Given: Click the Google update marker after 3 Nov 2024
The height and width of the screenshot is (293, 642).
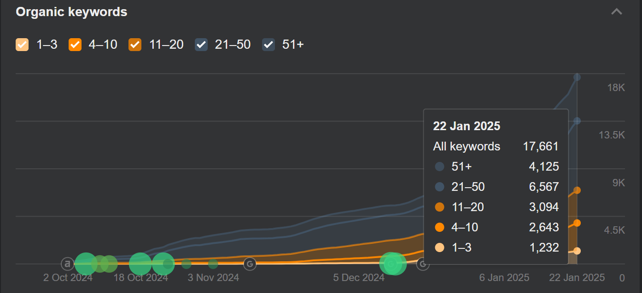Looking at the screenshot, I should coord(250,264).
